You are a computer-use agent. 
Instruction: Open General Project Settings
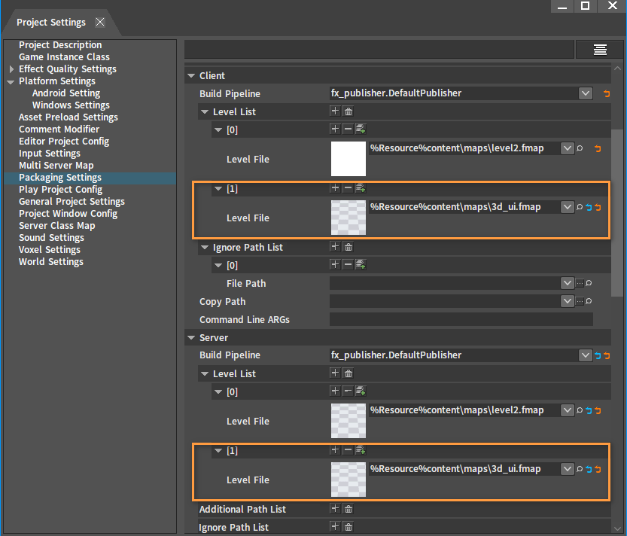(72, 202)
